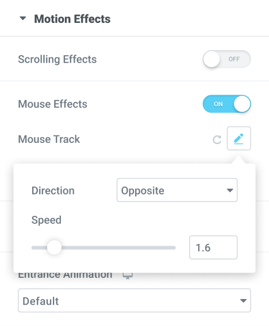Click the desktop responsive icon beside Entrance Animation
This screenshot has height=326, width=269.
(x=128, y=276)
